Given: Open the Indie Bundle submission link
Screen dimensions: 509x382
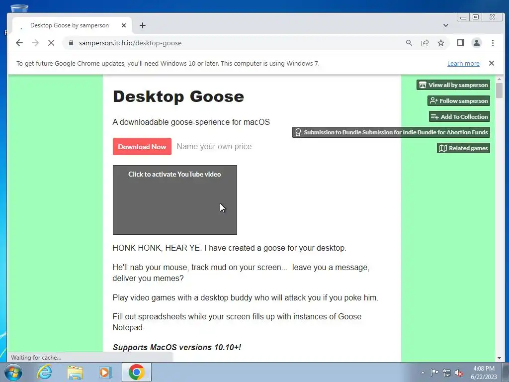Looking at the screenshot, I should [391, 132].
